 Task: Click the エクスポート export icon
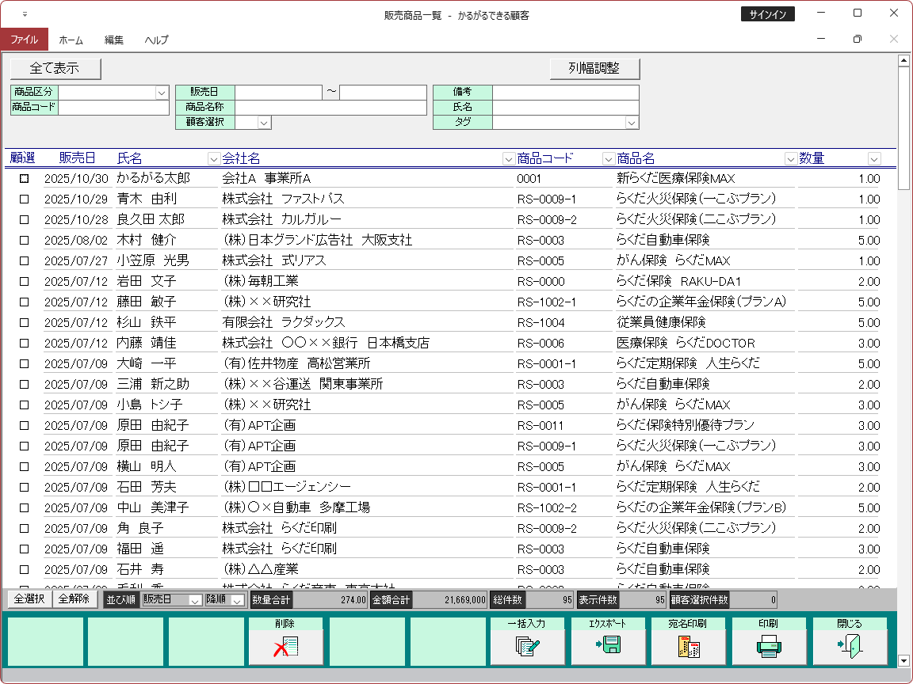click(608, 647)
